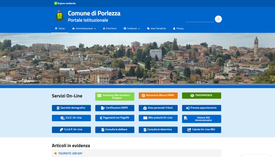The width and height of the screenshot is (275, 157).
Task: Open S.U.A.P. On-Line service
Action: coord(71,130)
